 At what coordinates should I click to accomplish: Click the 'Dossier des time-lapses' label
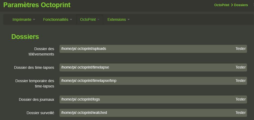(34, 67)
